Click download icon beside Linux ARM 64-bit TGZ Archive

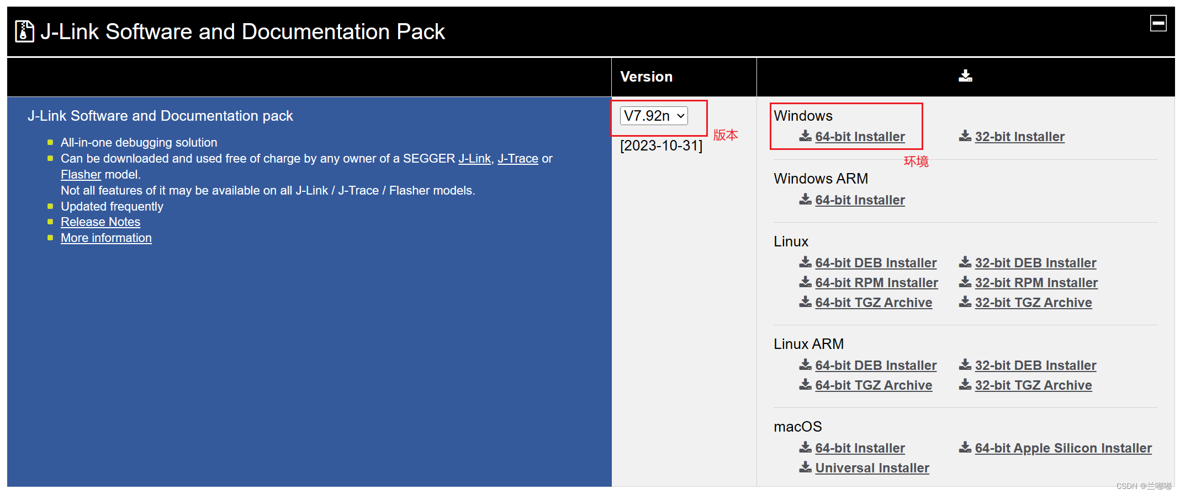coord(806,384)
